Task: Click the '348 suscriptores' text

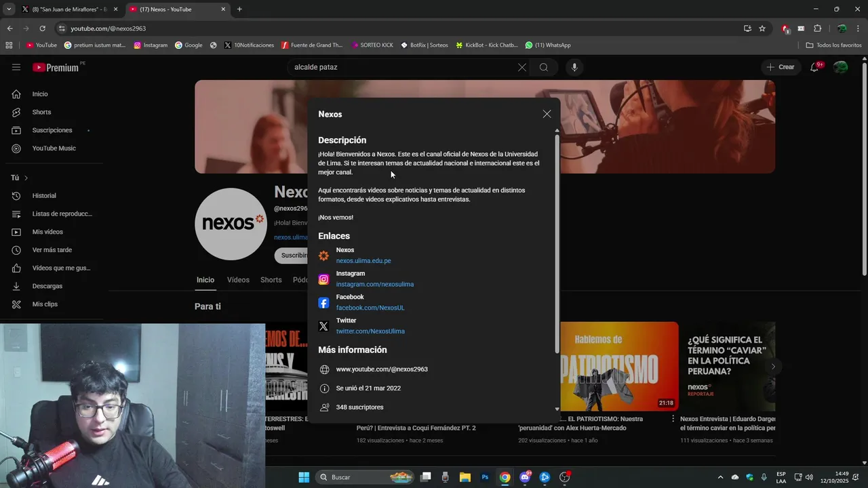Action: 359,407
